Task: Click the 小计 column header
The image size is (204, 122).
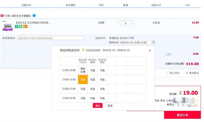Action: click(188, 5)
